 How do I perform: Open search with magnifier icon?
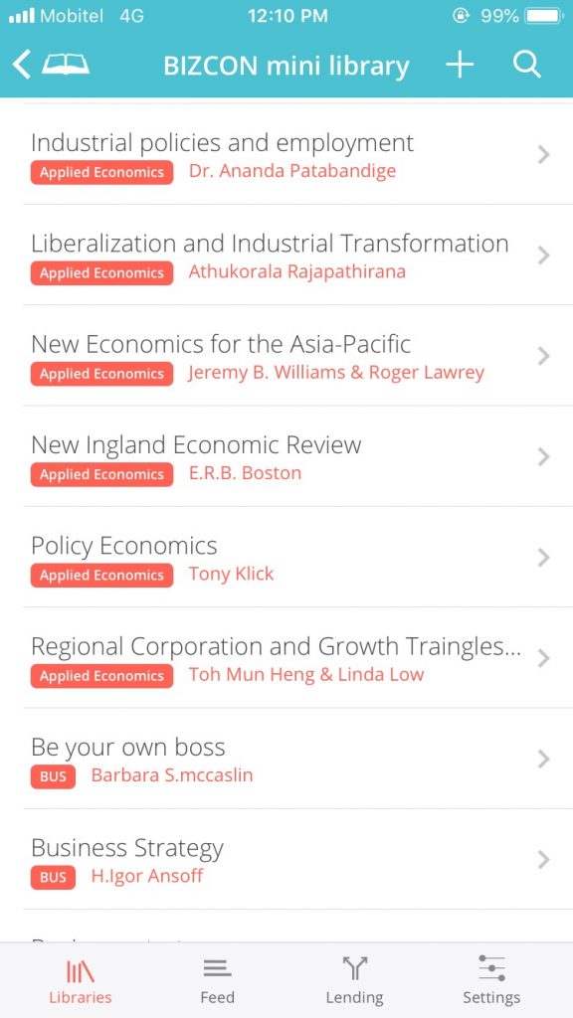[526, 65]
